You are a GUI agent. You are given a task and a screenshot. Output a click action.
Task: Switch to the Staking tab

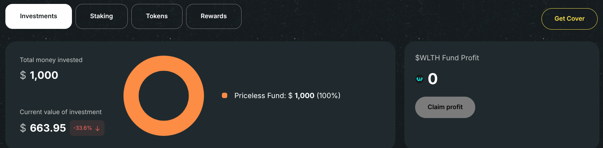(x=102, y=16)
